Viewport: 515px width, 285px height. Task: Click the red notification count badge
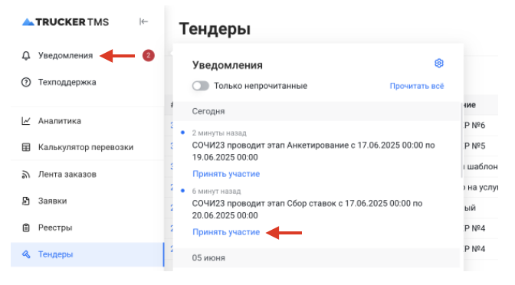149,55
